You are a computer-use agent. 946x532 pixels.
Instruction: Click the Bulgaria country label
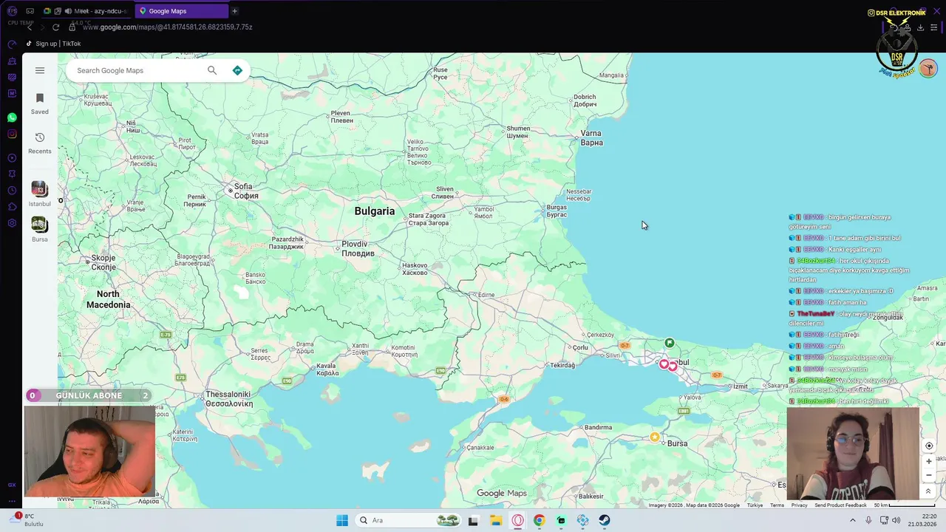(x=375, y=211)
